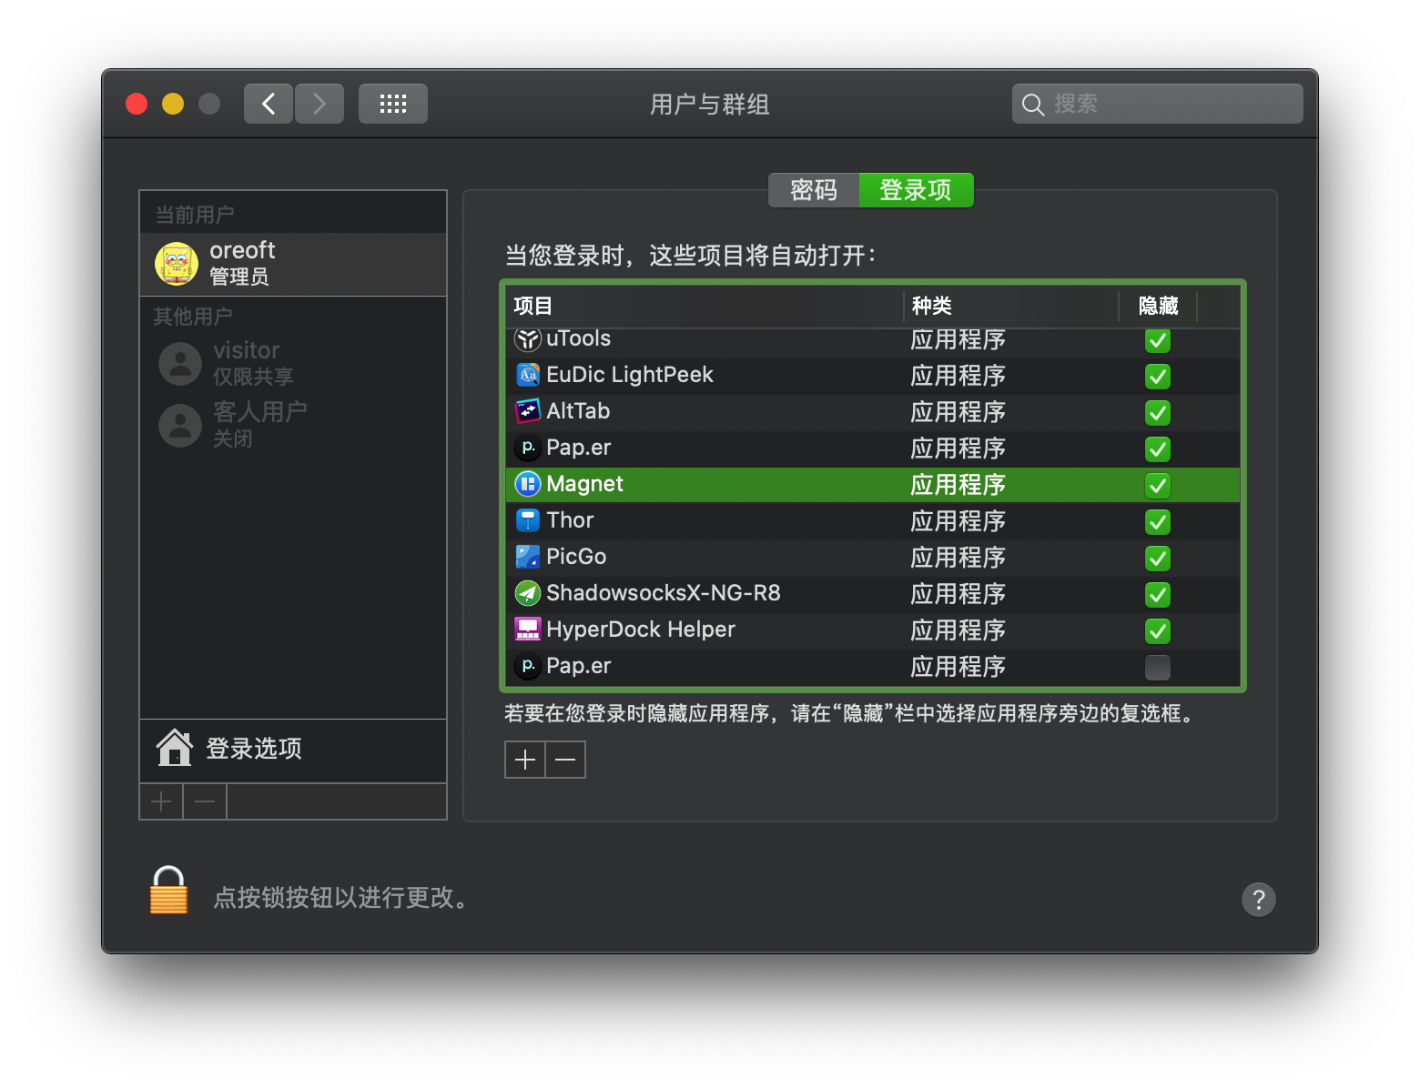The width and height of the screenshot is (1420, 1088).
Task: Select the PicGo row name
Action: [576, 557]
